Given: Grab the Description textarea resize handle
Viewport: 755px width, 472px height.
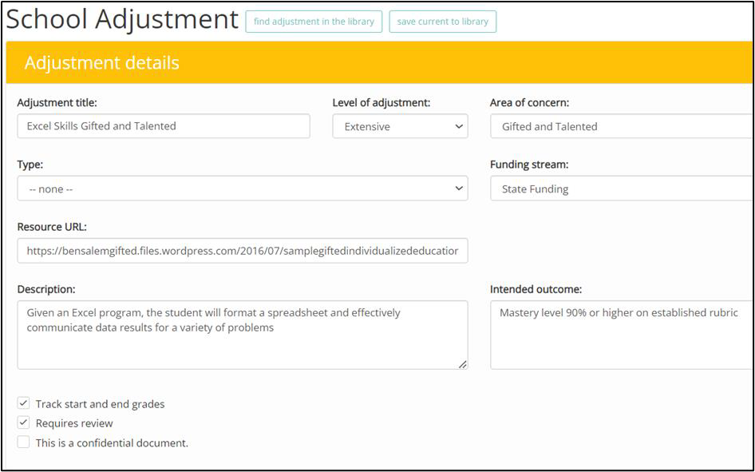Looking at the screenshot, I should [x=462, y=365].
